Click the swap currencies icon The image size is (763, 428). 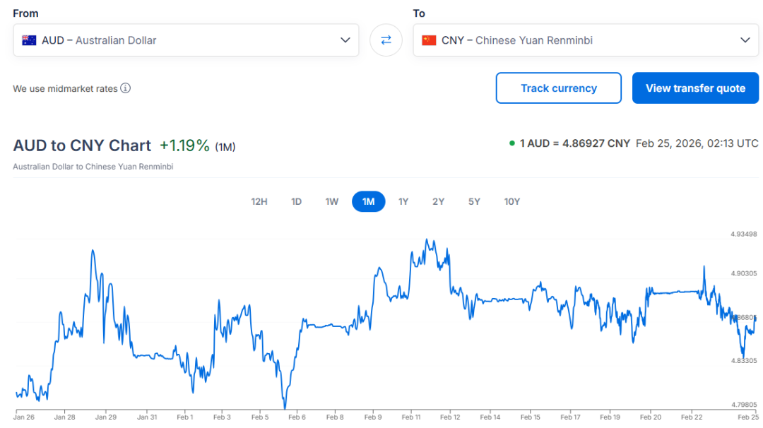[386, 40]
